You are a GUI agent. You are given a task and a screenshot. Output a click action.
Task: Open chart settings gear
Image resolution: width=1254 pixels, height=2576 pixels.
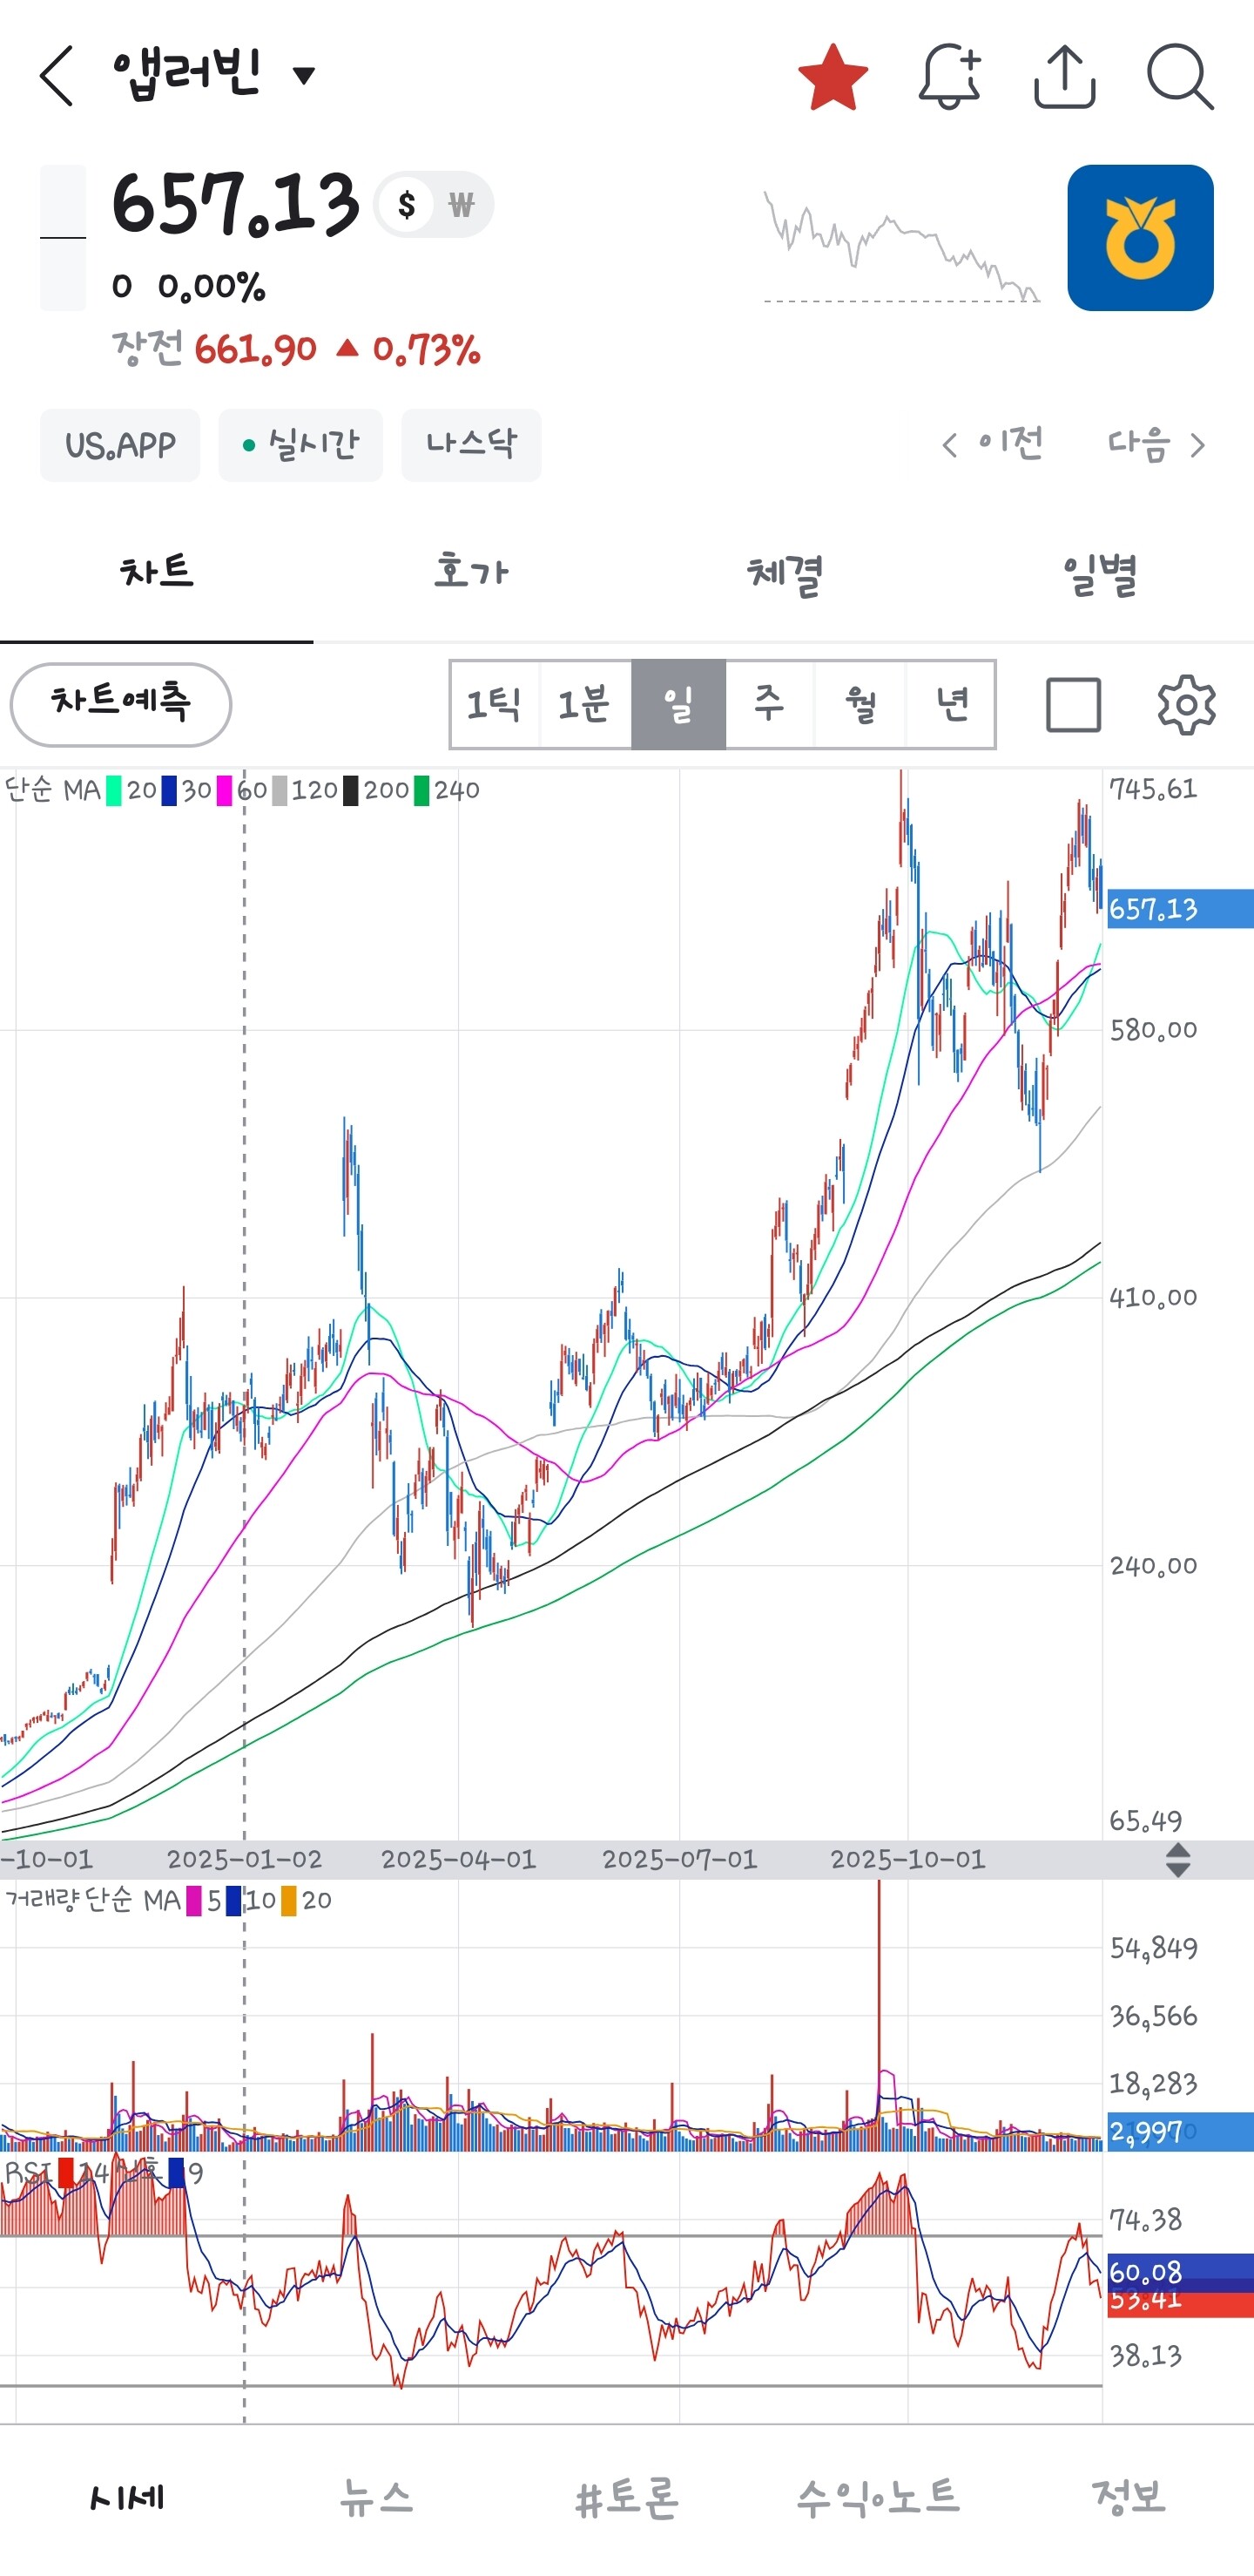tap(1186, 705)
